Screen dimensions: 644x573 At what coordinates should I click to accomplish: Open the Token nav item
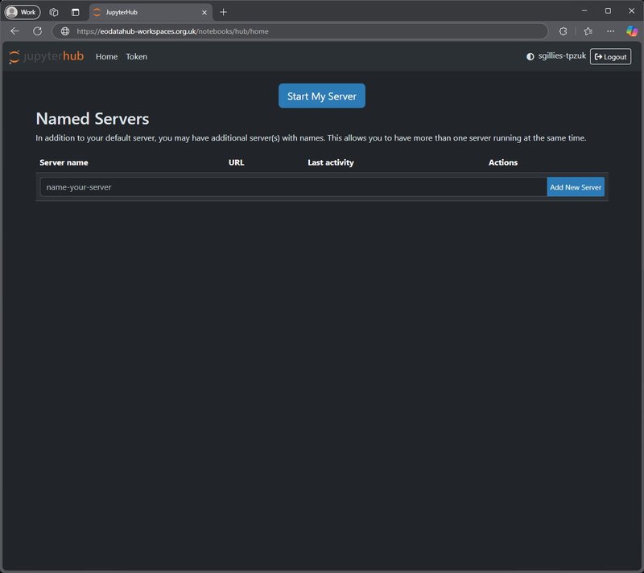coord(136,57)
